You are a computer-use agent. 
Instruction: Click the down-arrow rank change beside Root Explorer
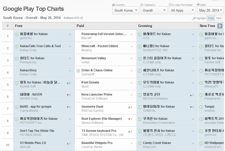(130, 119)
